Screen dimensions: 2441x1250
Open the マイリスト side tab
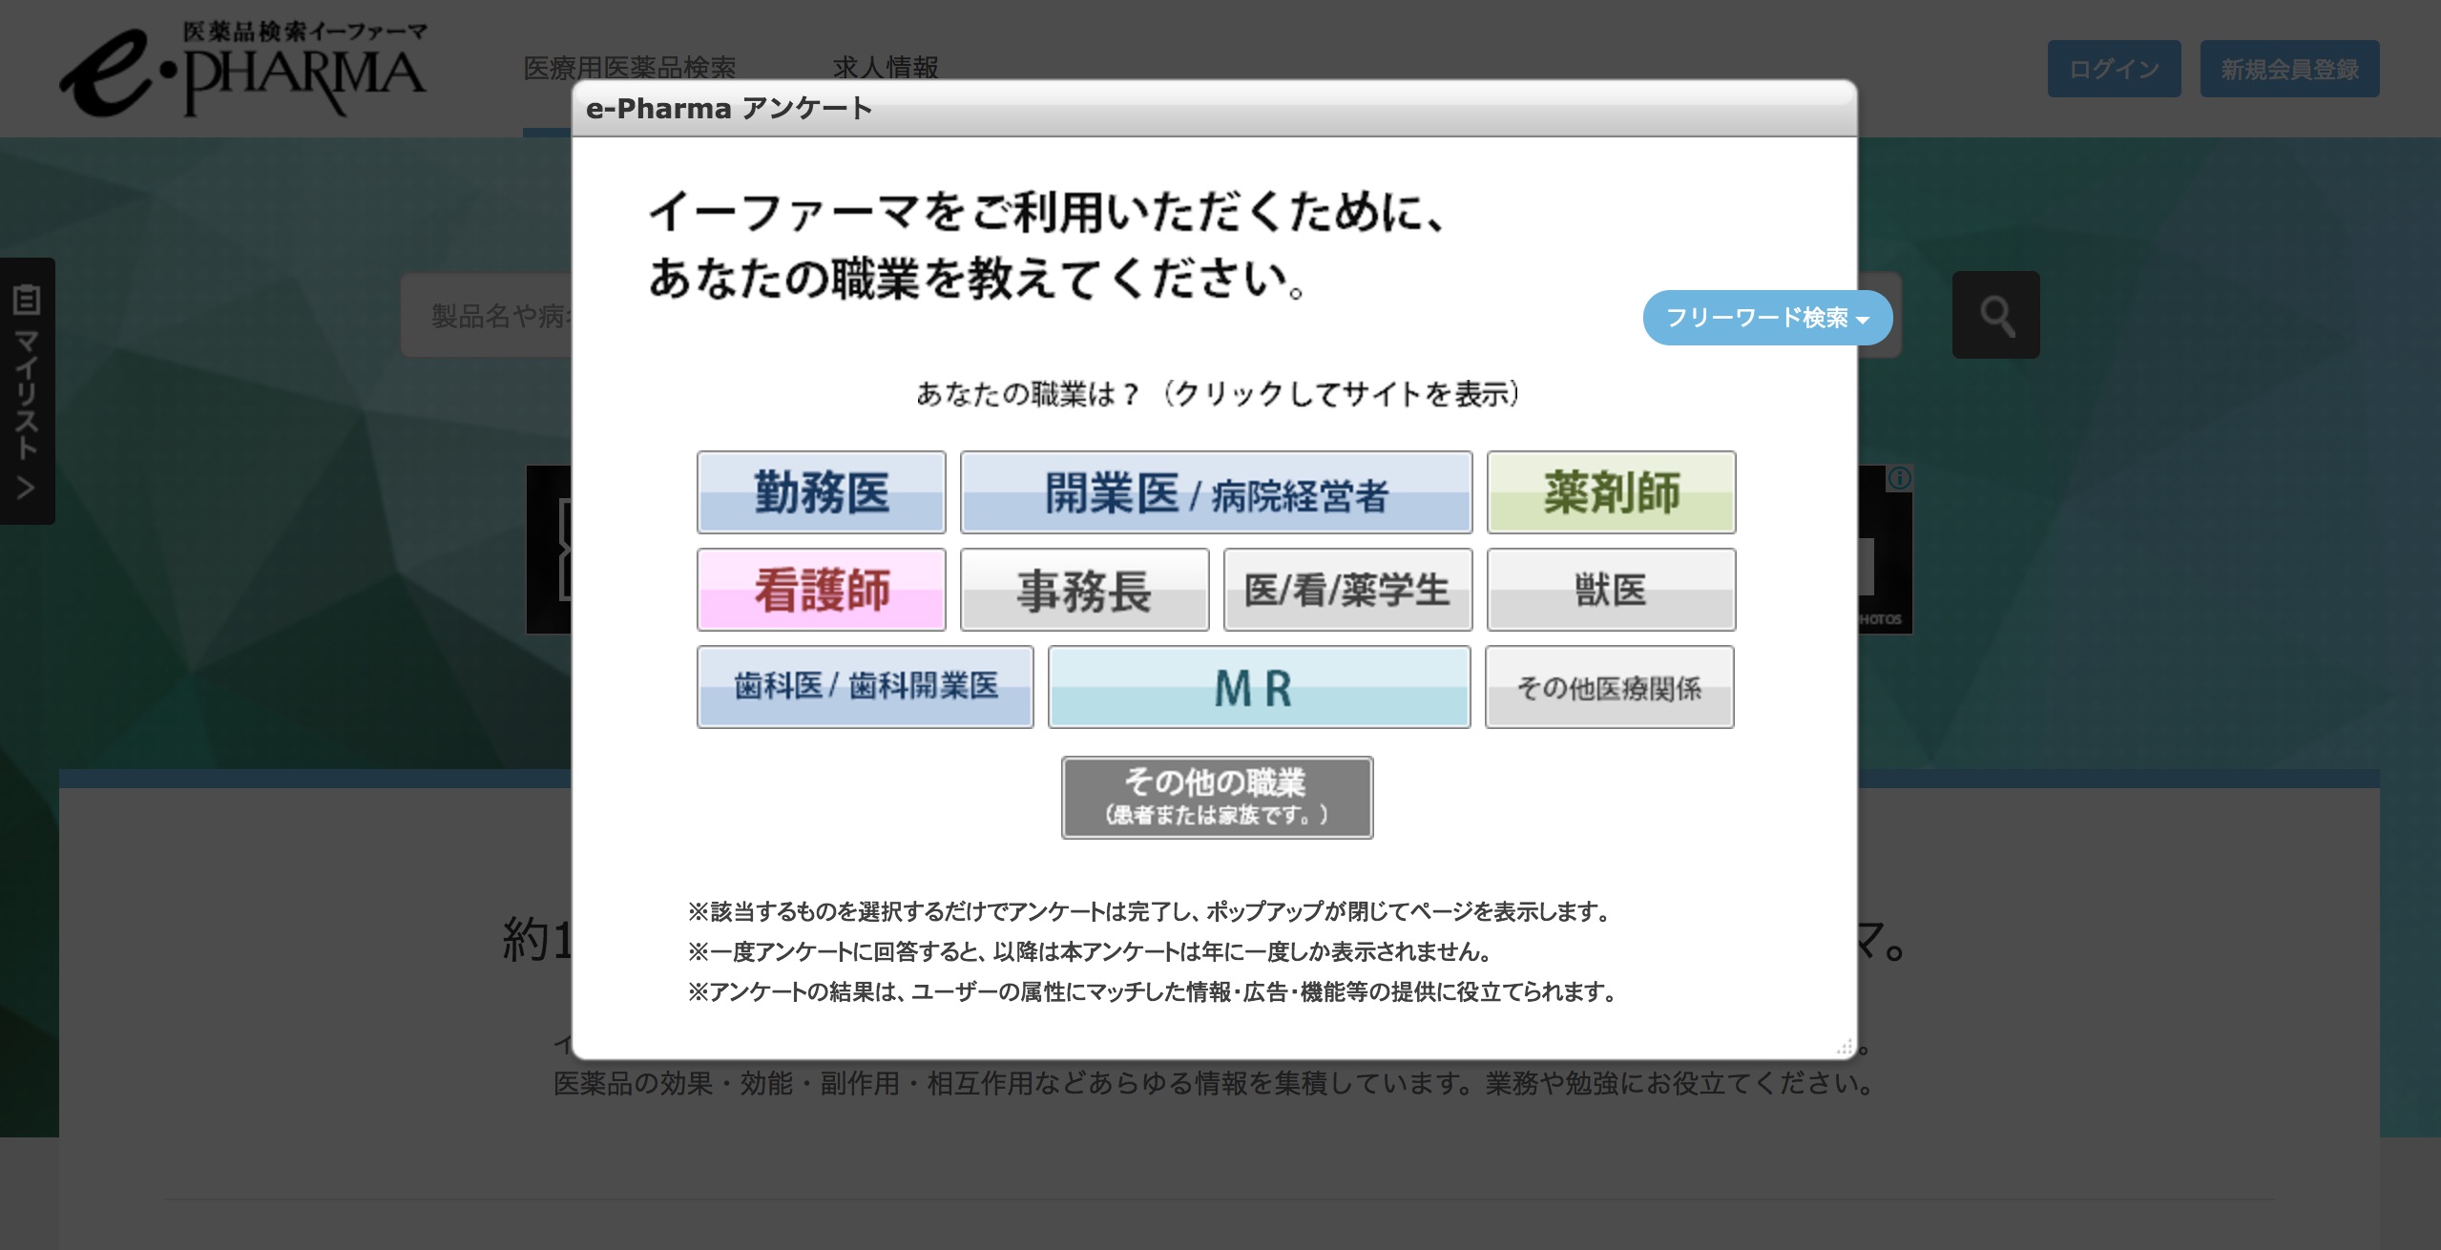pos(27,390)
